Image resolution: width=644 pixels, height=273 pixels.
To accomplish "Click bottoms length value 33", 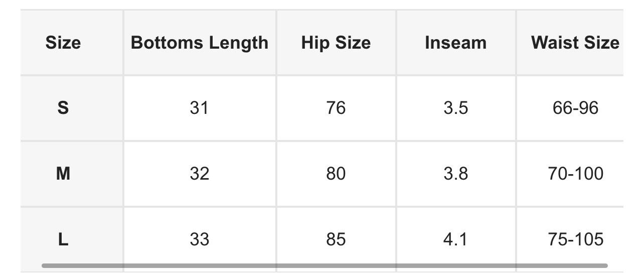I will 199,239.
